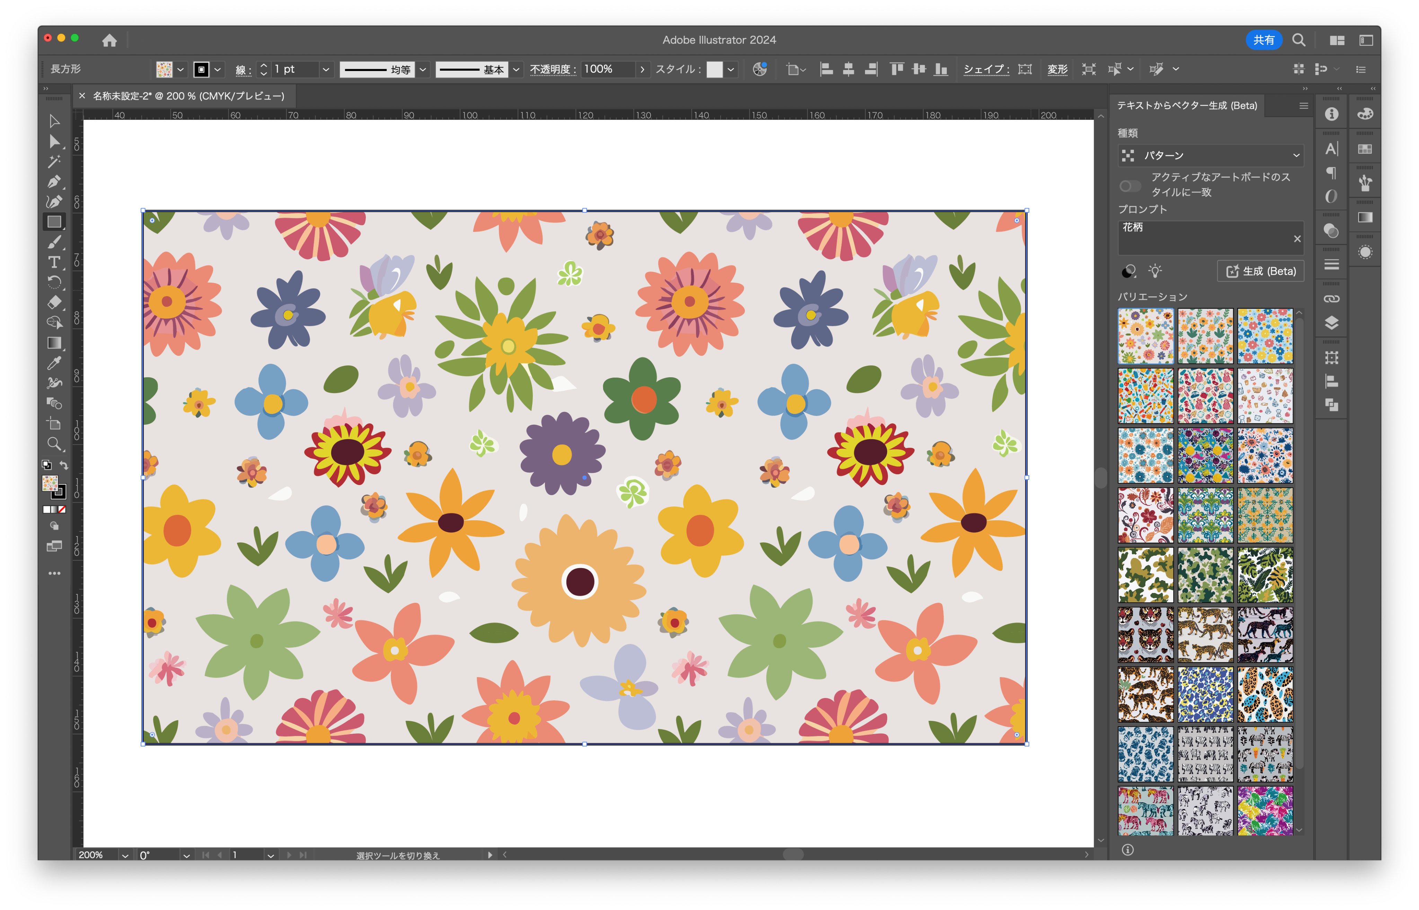Select the 名称未設定-2 document tab
Image resolution: width=1419 pixels, height=910 pixels.
(188, 96)
